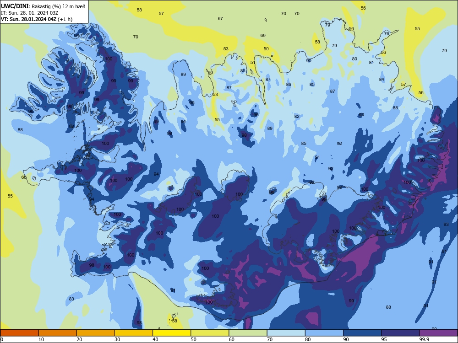Screen dimensions: 458x343
Task: Click the map value '93' off the east coast
Action: [446, 224]
